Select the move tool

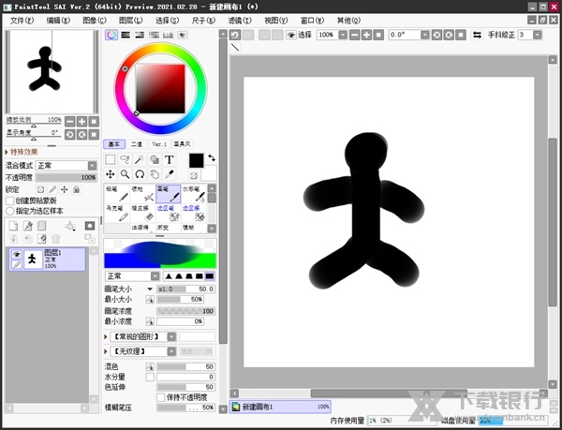(x=111, y=174)
